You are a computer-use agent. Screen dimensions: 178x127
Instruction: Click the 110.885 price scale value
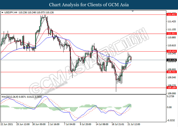tap(172, 37)
